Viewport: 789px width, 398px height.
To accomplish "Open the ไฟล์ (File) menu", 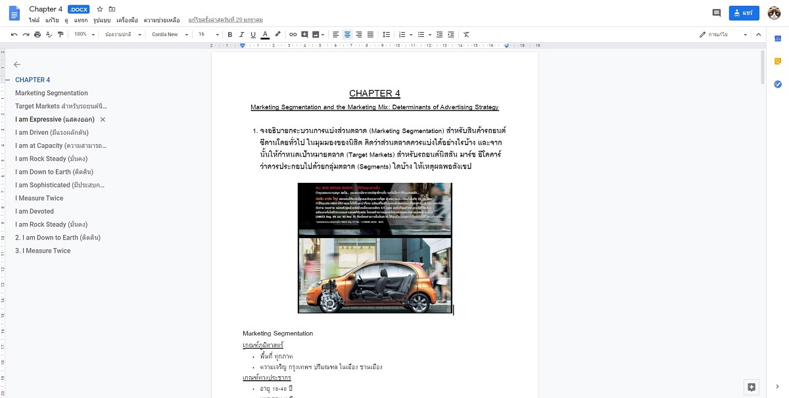I will [34, 20].
